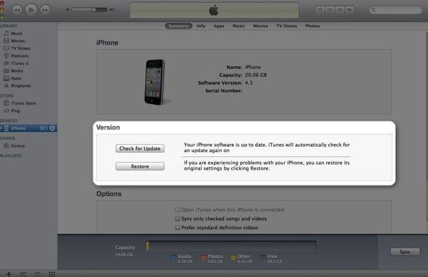Click the Play button
This screenshot has height=277, width=428.
point(31,10)
